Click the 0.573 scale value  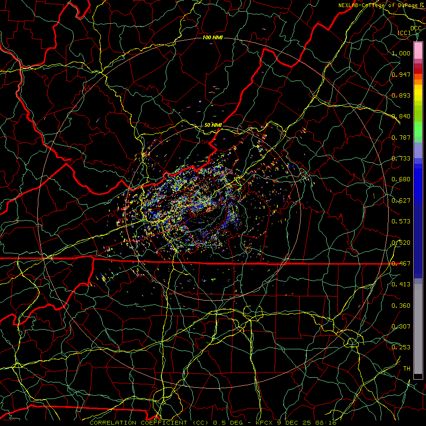(x=401, y=222)
